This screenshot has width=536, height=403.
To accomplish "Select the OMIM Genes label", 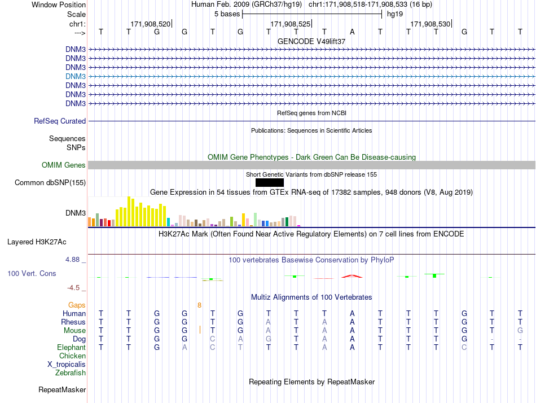I will coord(64,165).
